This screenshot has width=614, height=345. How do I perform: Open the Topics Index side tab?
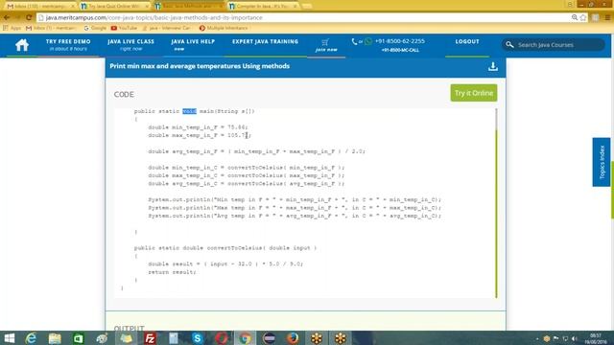(602, 162)
